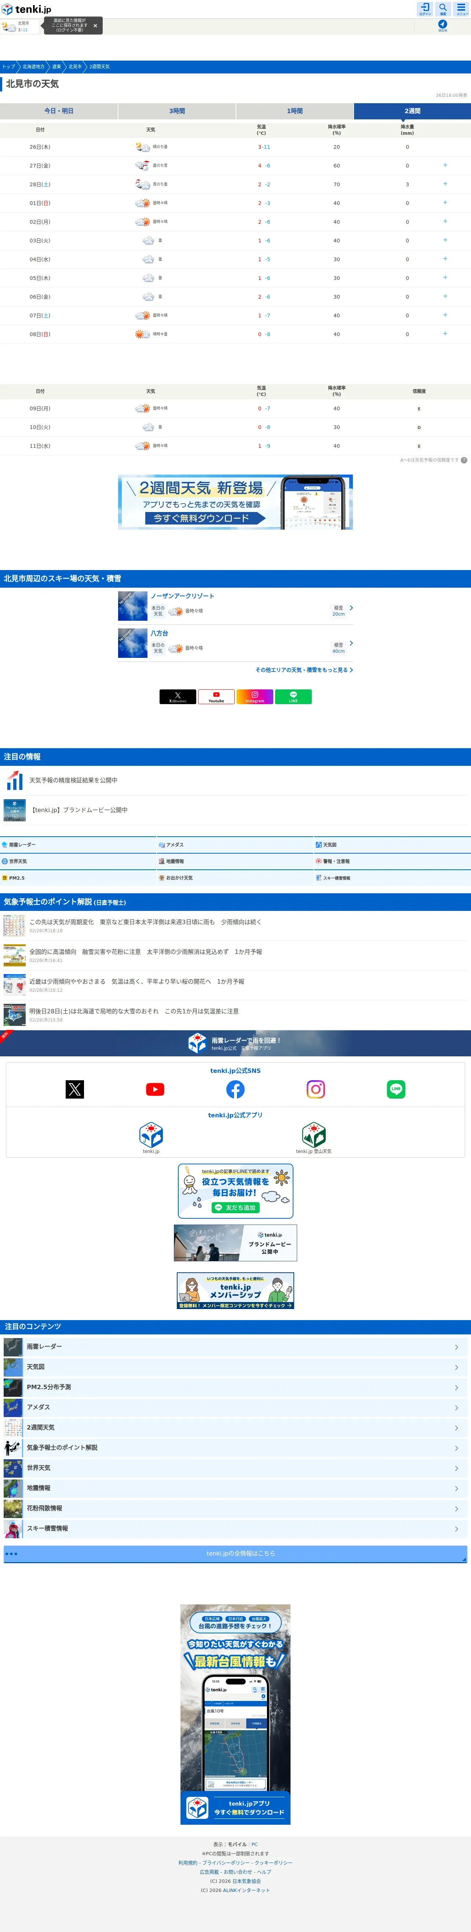
Task: Select the 今日・明日 tab
Action: pos(59,111)
